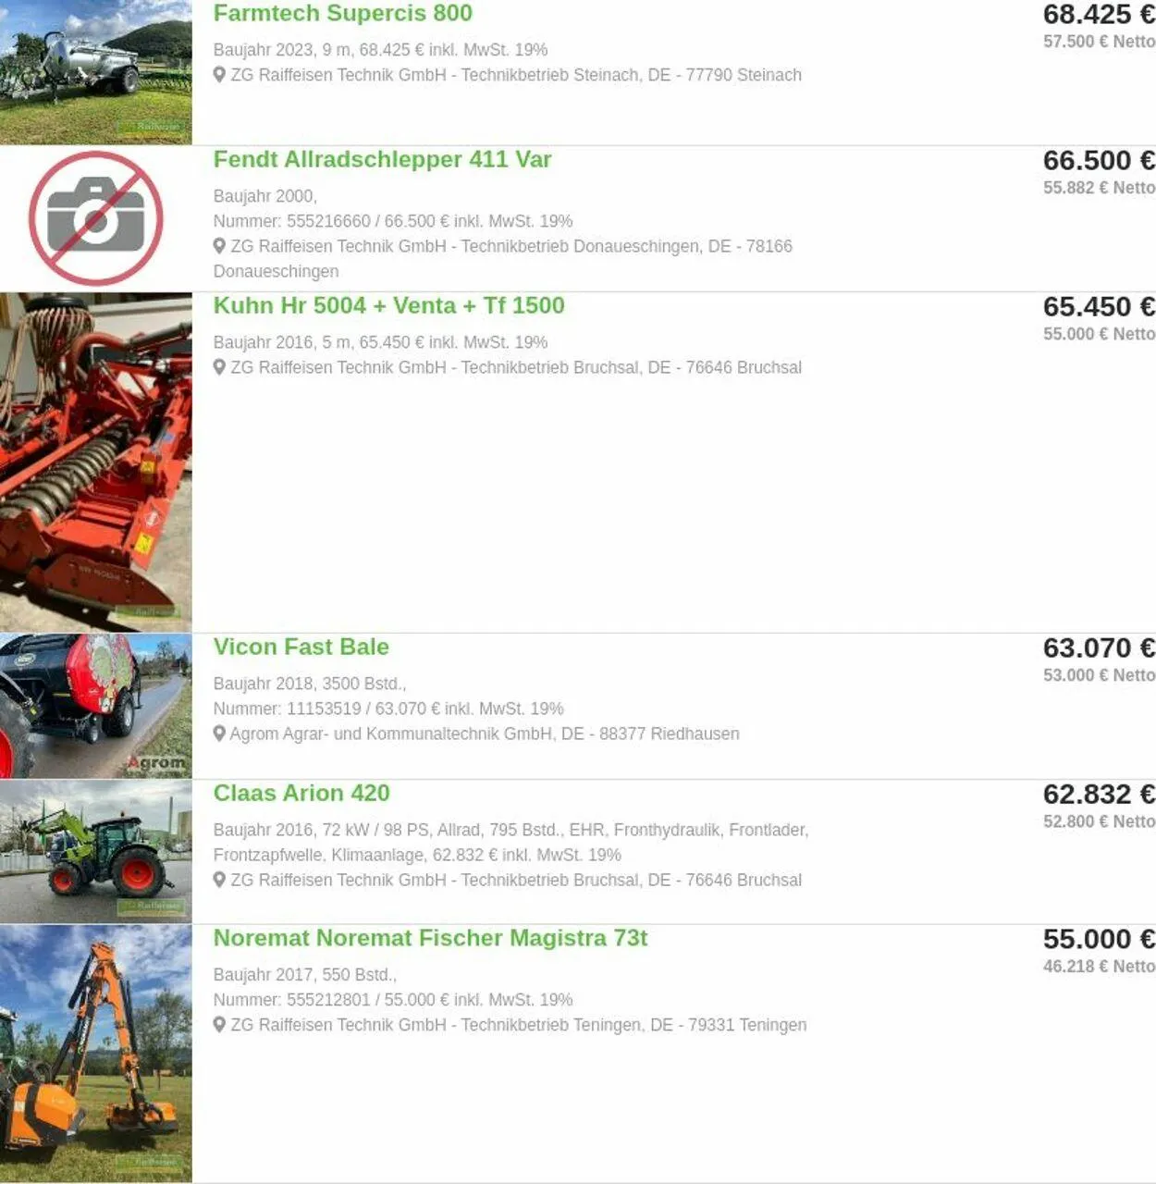1156x1184 pixels.
Task: Click location pin for Claas Arion's Bruchsal dealer
Action: coord(219,880)
